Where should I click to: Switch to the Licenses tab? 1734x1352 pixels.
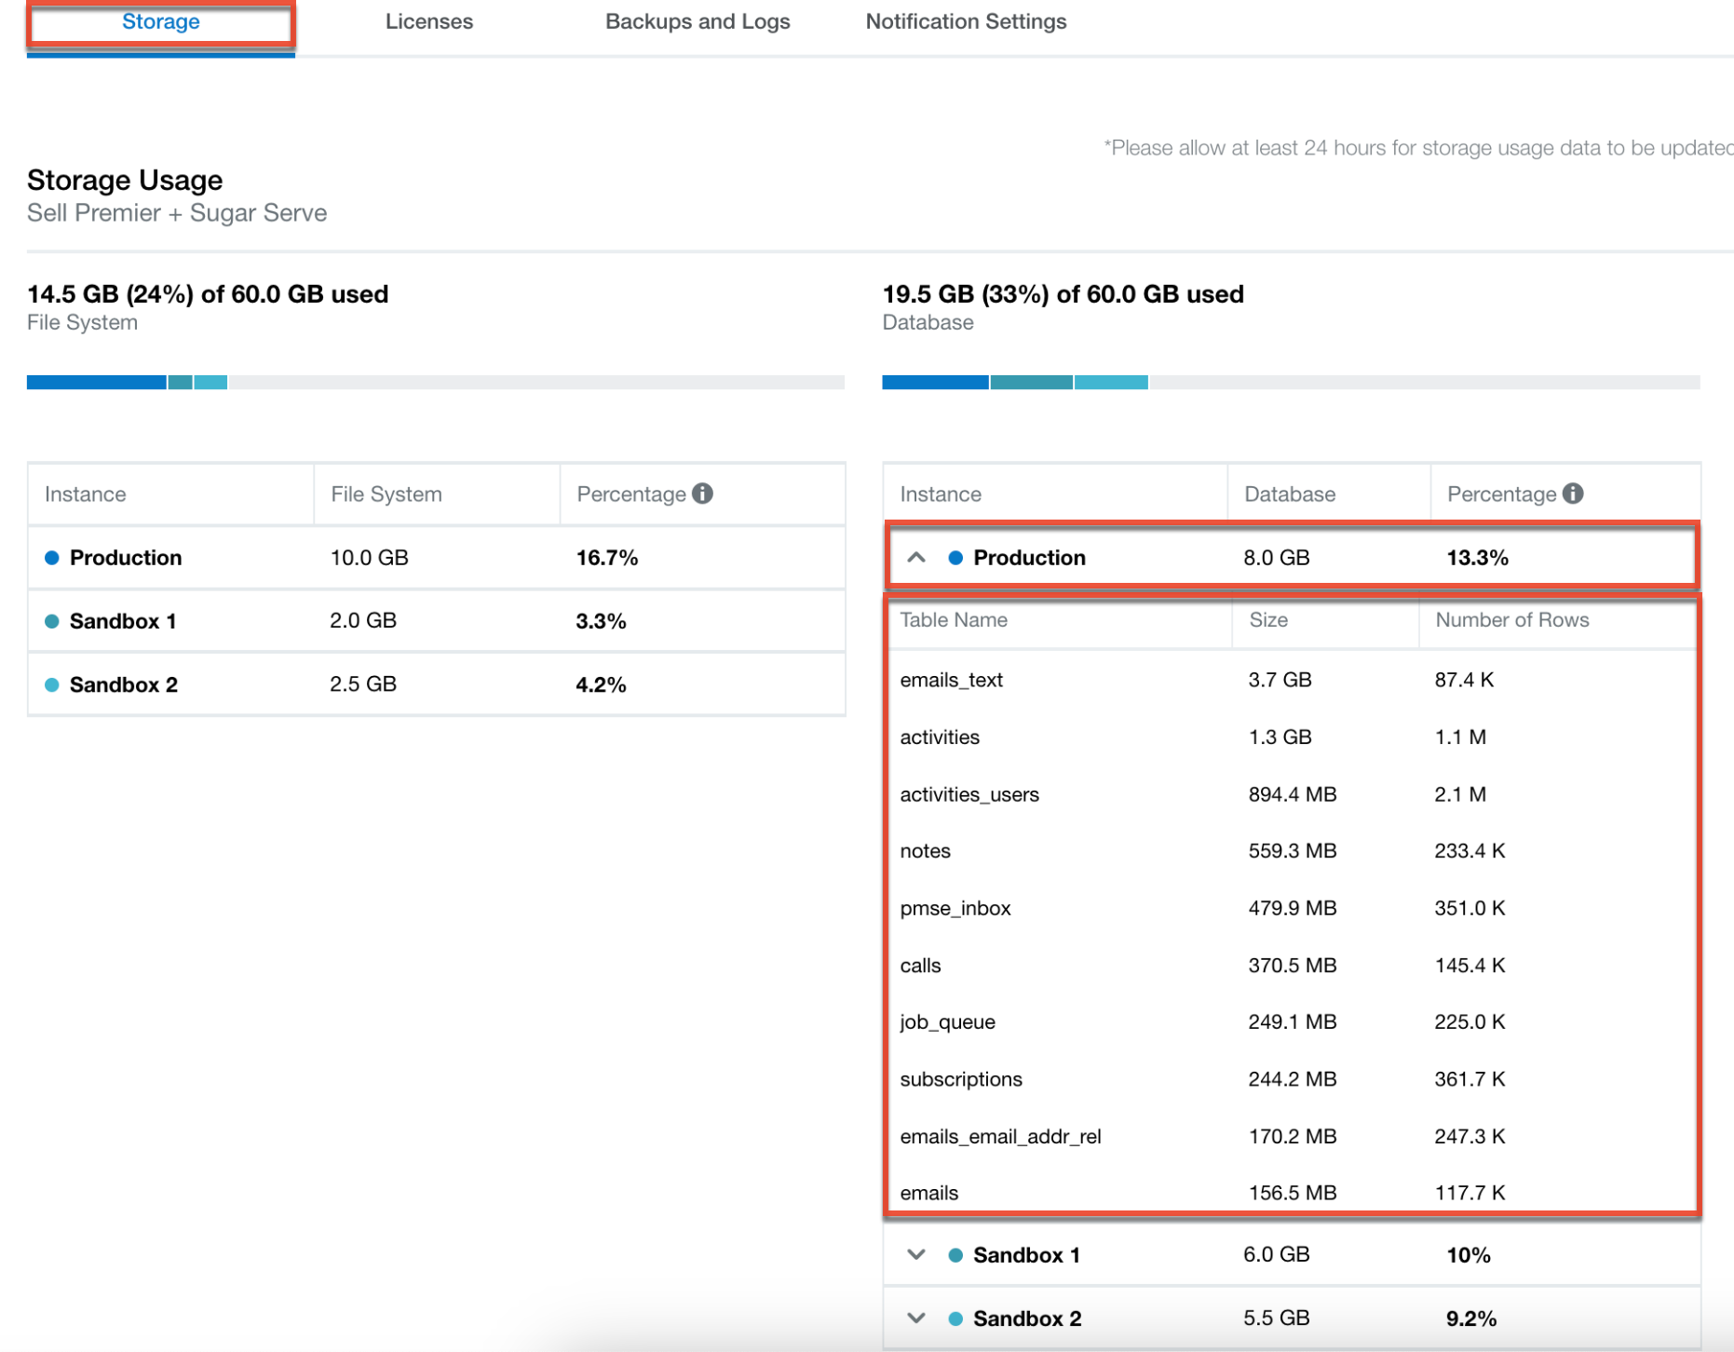click(428, 21)
